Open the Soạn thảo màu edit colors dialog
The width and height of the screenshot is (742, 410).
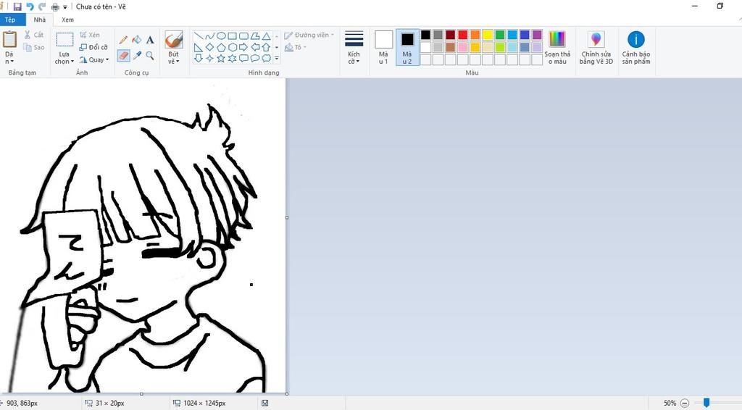click(557, 47)
